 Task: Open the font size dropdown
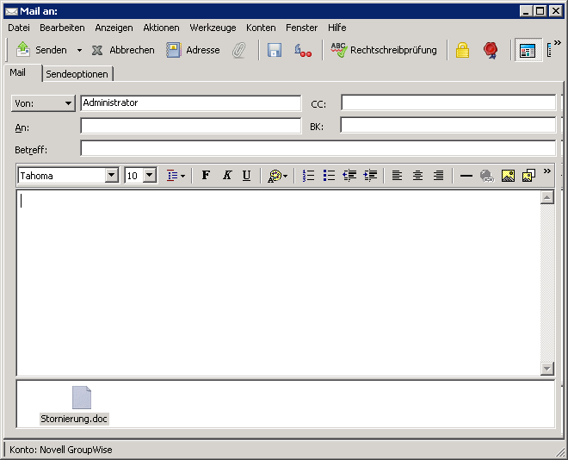click(149, 176)
